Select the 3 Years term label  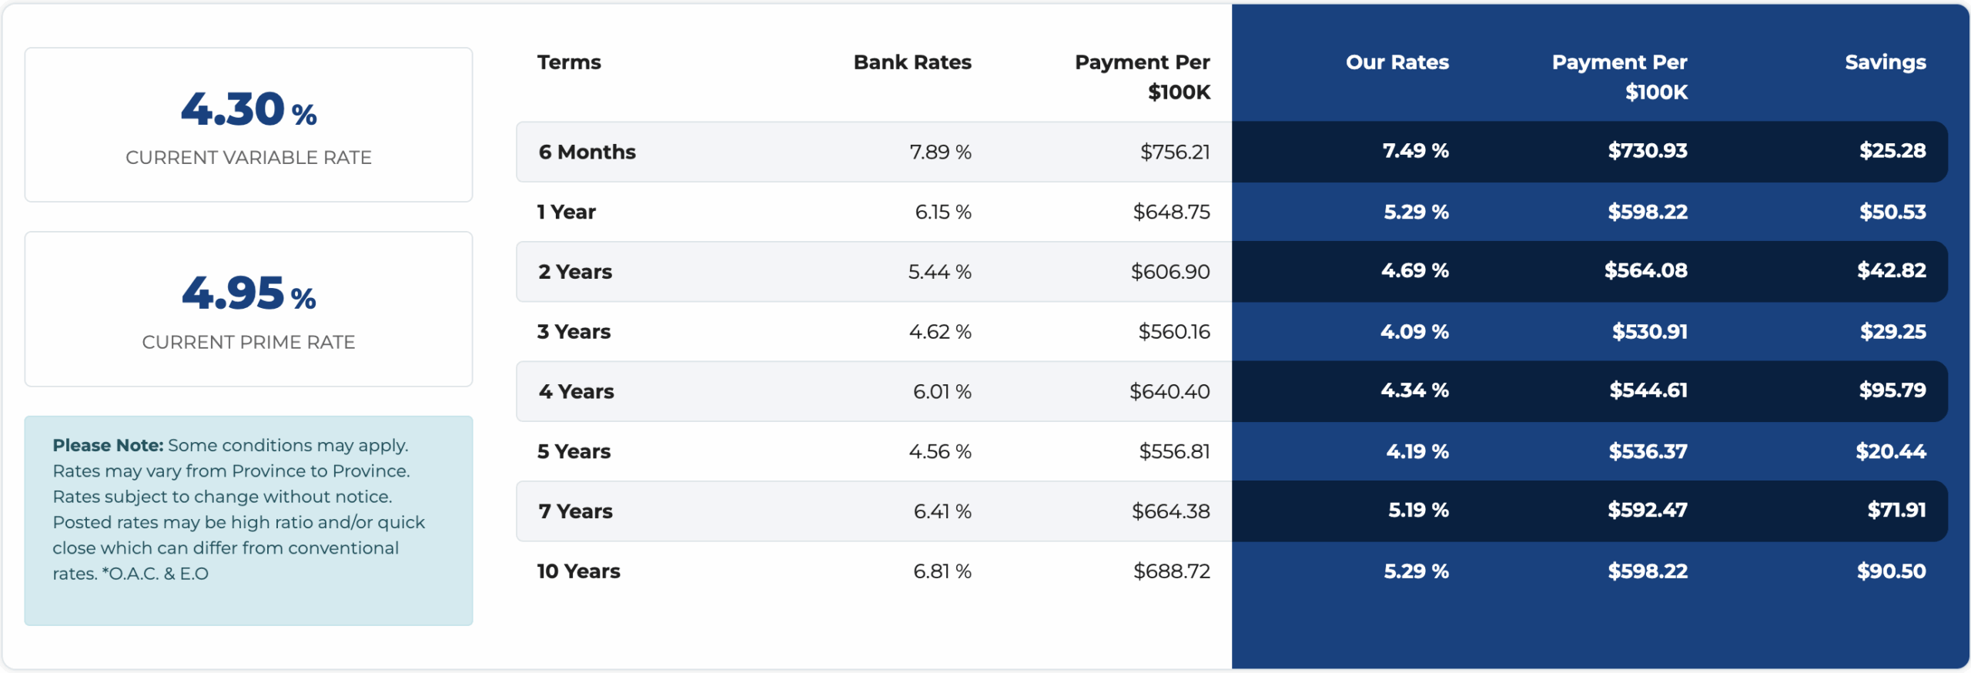point(574,332)
